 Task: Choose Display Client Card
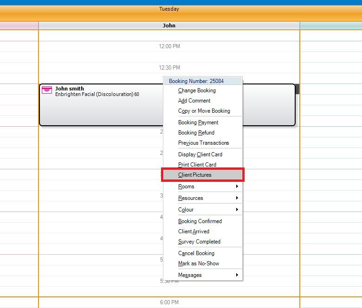[x=200, y=154]
